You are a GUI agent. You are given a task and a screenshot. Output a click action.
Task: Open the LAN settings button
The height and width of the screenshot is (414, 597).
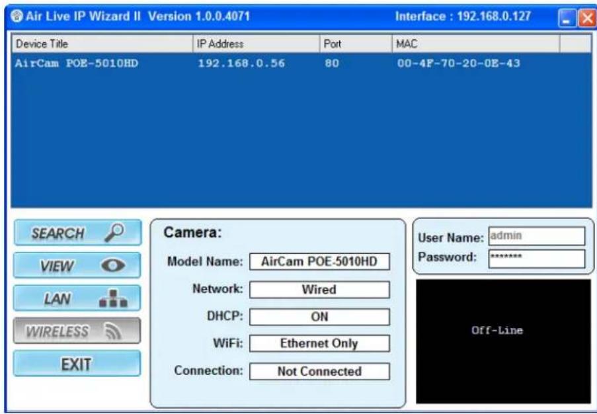[77, 298]
